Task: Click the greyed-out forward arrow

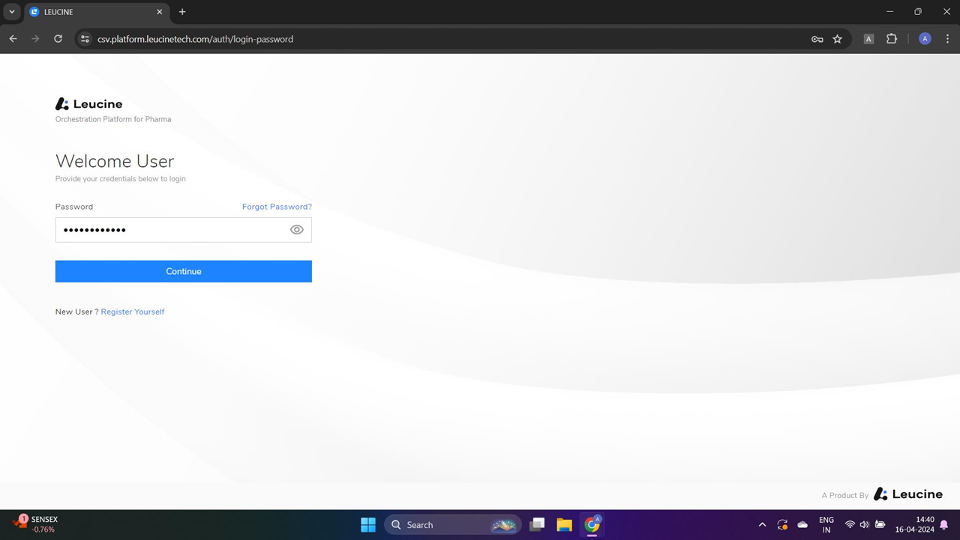Action: [x=35, y=39]
